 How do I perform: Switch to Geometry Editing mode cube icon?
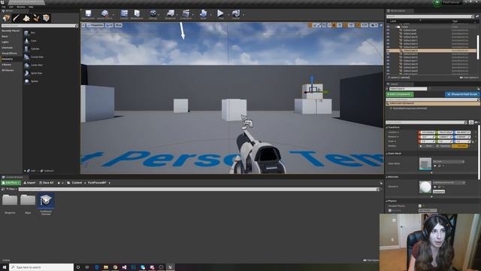(x=46, y=18)
